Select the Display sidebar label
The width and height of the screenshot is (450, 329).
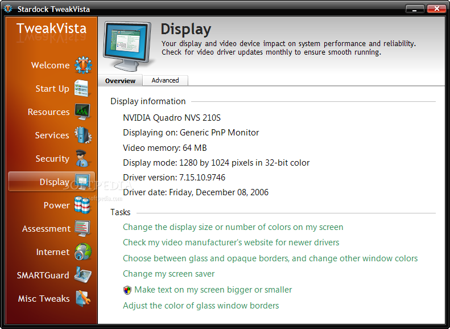(55, 182)
